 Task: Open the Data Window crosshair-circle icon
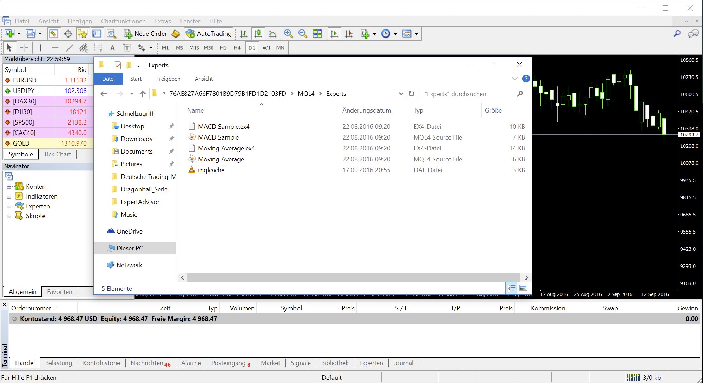68,34
